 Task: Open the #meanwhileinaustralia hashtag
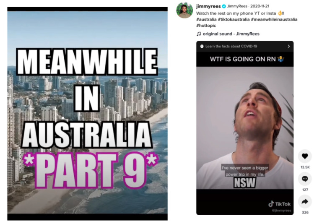[x=274, y=20]
